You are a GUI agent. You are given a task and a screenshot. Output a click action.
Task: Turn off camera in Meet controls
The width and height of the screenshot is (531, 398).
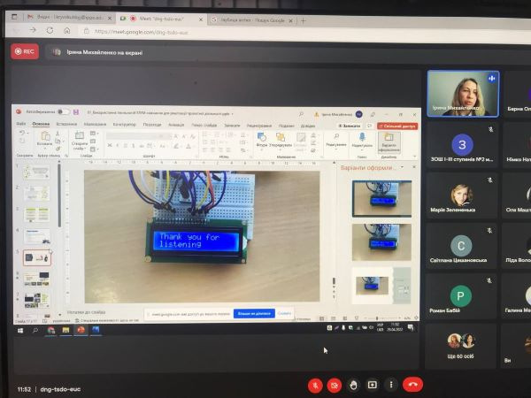coord(335,385)
